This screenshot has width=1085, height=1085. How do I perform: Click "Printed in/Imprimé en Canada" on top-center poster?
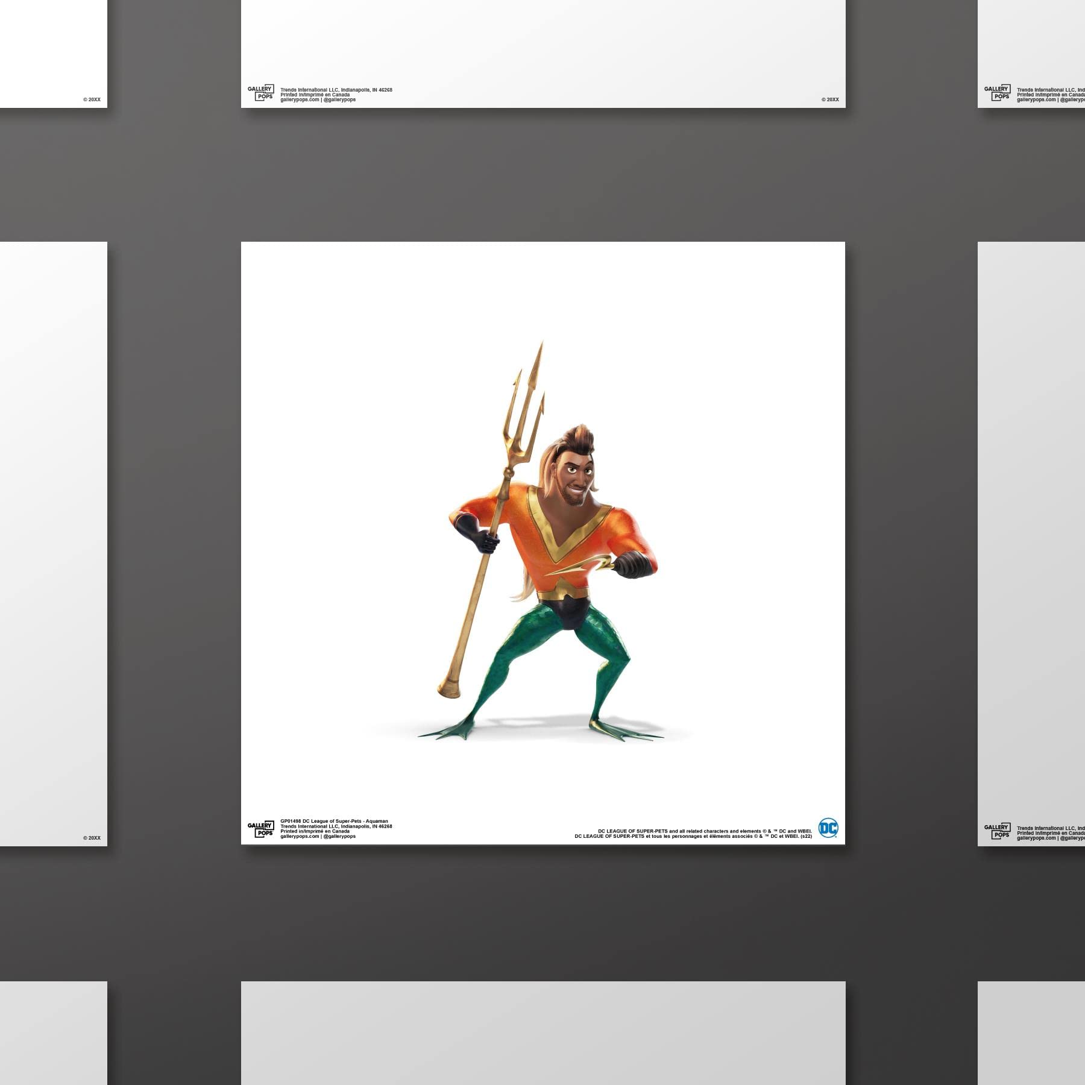coord(315,95)
